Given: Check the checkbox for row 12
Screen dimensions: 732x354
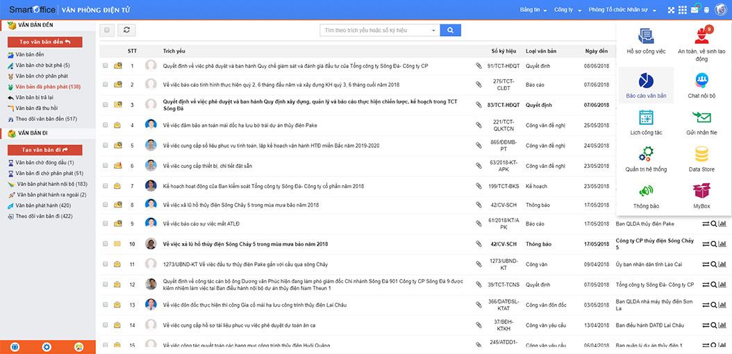Looking at the screenshot, I should 105,285.
